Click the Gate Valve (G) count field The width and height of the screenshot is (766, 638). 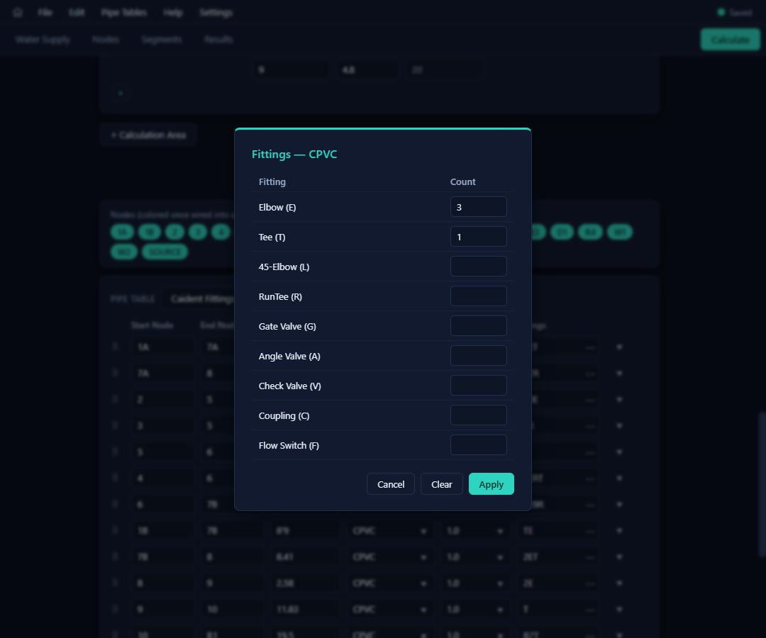(x=478, y=325)
